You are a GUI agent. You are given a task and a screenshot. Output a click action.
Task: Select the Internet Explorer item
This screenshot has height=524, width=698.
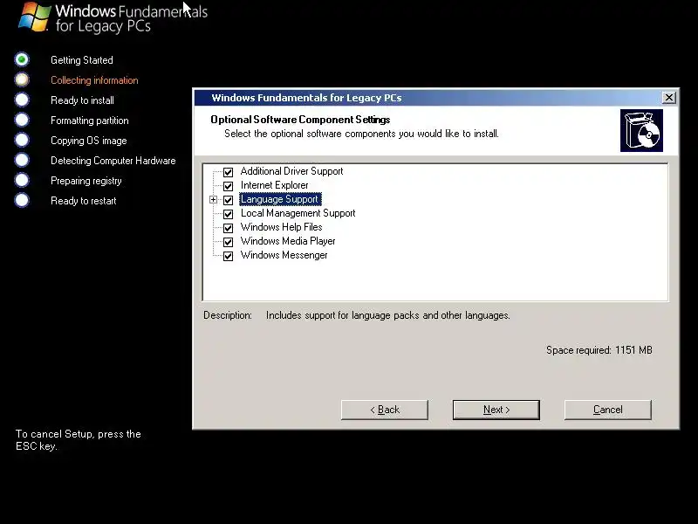274,185
